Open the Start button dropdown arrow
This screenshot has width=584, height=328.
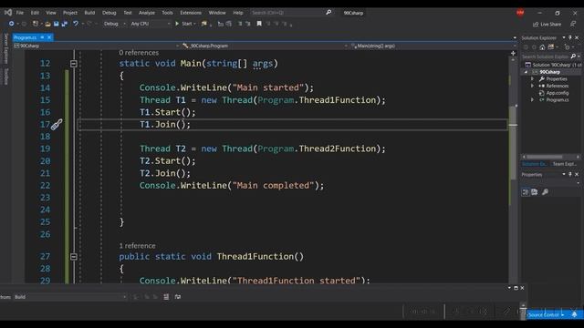(194, 24)
